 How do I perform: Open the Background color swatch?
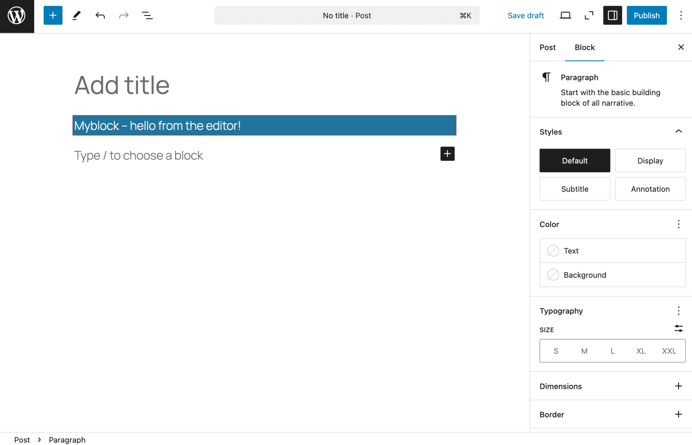(x=612, y=275)
